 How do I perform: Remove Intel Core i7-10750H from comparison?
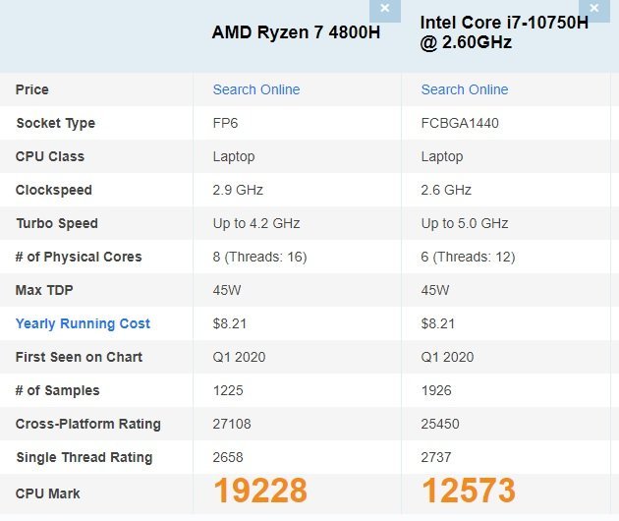click(x=594, y=10)
